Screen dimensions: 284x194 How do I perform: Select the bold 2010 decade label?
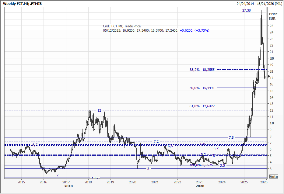coord(68,186)
